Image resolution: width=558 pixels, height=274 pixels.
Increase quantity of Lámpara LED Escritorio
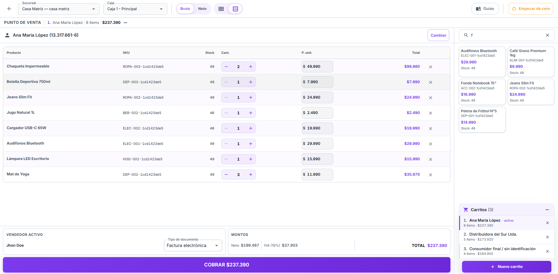coord(251,159)
